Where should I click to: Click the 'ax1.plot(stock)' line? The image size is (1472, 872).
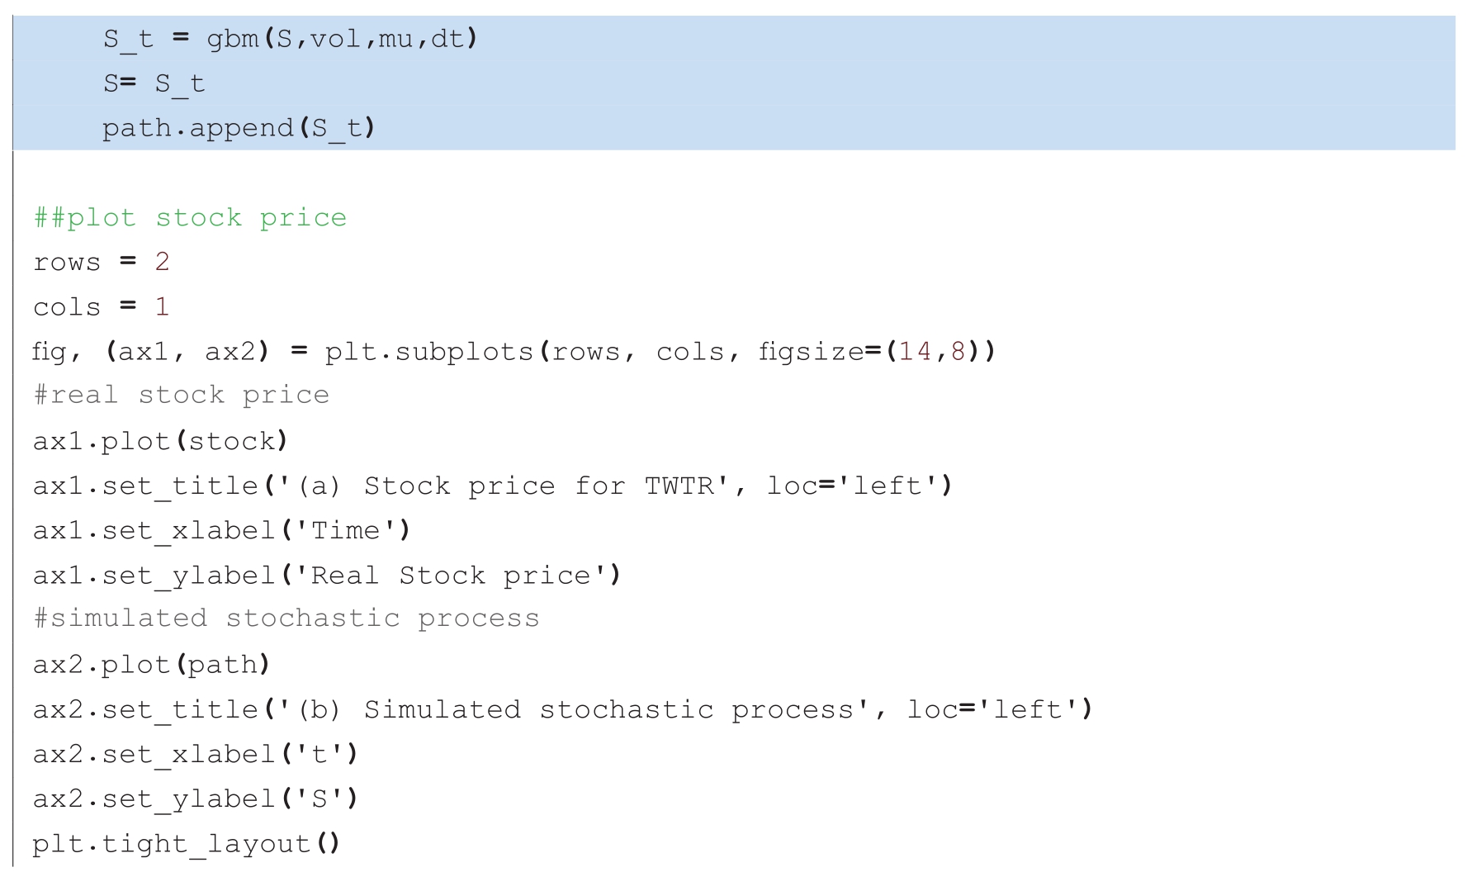(160, 441)
